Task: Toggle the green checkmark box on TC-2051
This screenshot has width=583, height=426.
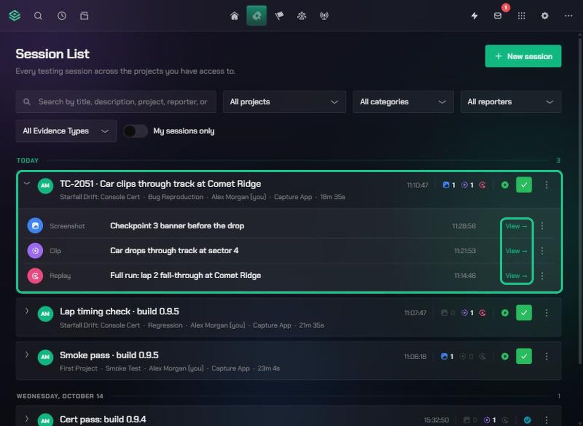Action: point(524,185)
